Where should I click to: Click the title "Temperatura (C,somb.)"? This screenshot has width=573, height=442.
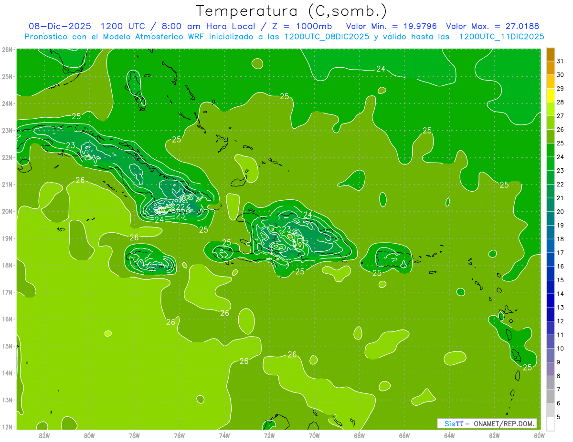point(292,11)
